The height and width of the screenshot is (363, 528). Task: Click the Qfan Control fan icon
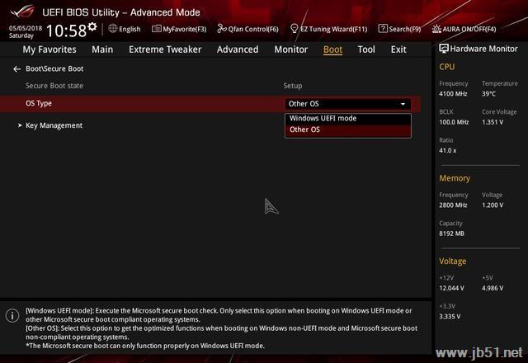coord(222,29)
